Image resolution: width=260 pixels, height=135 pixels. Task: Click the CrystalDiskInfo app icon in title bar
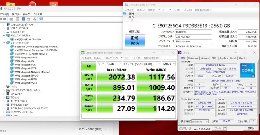point(126,5)
